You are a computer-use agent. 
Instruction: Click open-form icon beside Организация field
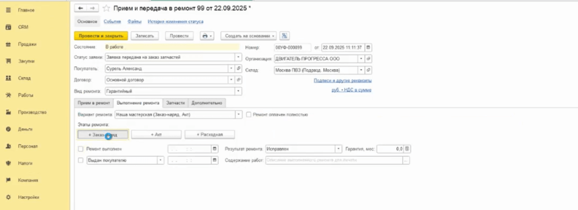click(x=368, y=59)
